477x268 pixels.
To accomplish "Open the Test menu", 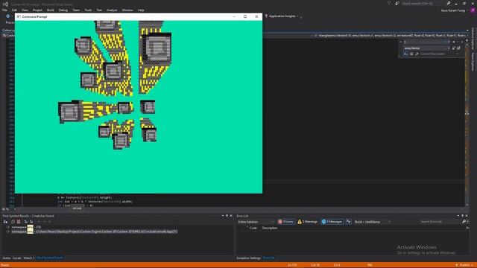I will [x=99, y=10].
